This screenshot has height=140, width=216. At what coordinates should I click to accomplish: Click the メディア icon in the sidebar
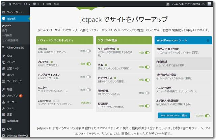point(4,62)
